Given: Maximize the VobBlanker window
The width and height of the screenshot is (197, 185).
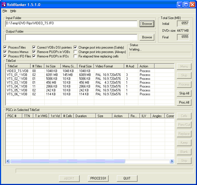Looking at the screenshot, I should [186, 5].
